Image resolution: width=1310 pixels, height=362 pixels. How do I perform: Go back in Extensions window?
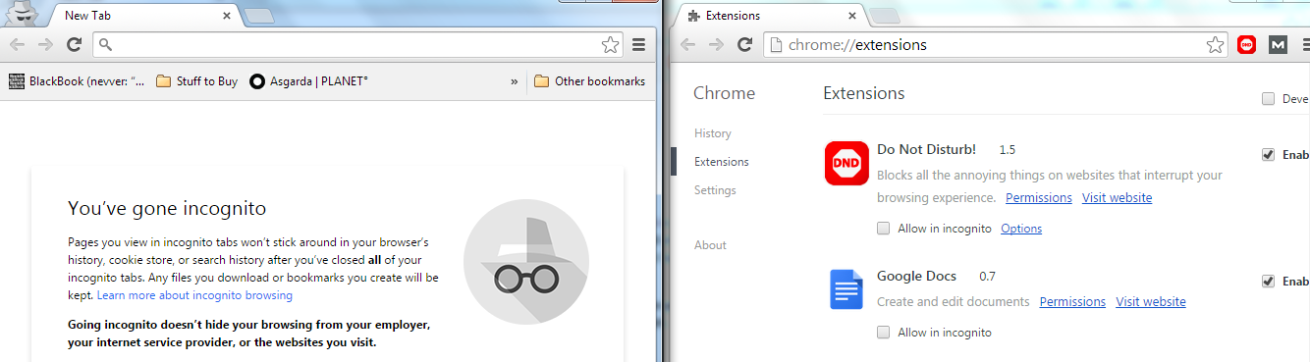pyautogui.click(x=688, y=45)
